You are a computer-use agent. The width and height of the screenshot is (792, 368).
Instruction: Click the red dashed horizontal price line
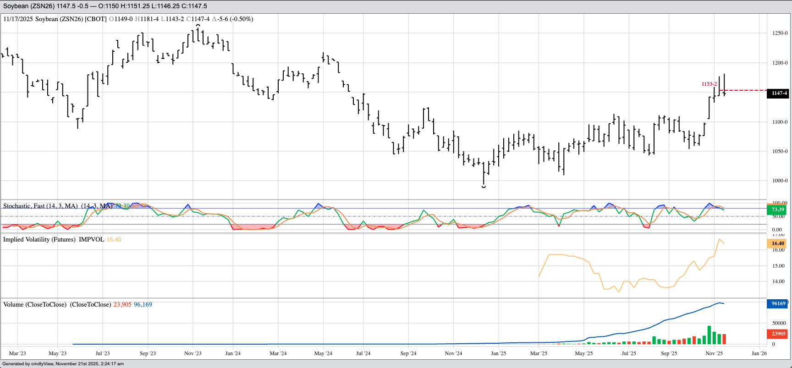746,90
